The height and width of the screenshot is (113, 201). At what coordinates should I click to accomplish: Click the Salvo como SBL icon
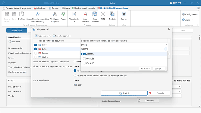click(x=95, y=14)
